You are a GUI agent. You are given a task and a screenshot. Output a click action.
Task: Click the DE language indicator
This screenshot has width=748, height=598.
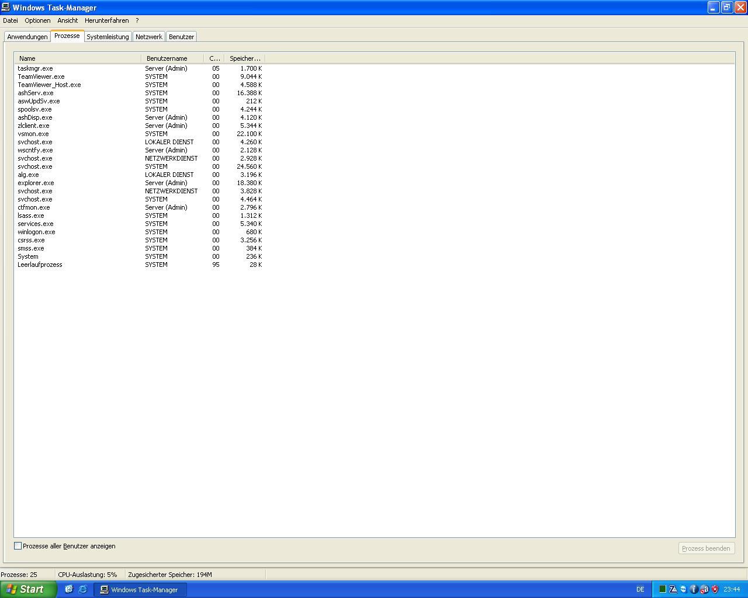pos(640,589)
